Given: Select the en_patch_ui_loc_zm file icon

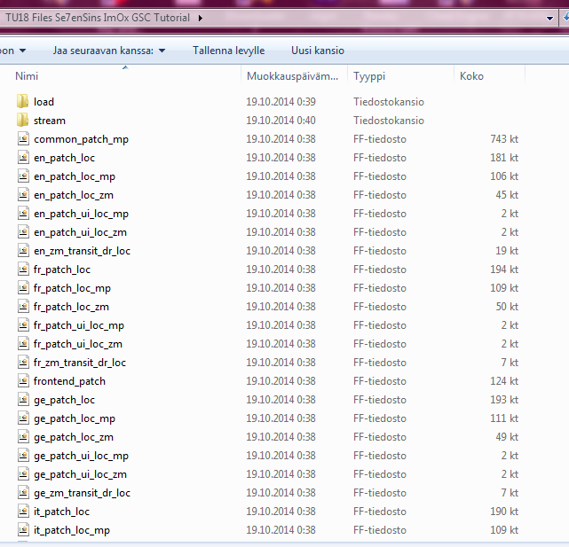Looking at the screenshot, I should coord(23,232).
